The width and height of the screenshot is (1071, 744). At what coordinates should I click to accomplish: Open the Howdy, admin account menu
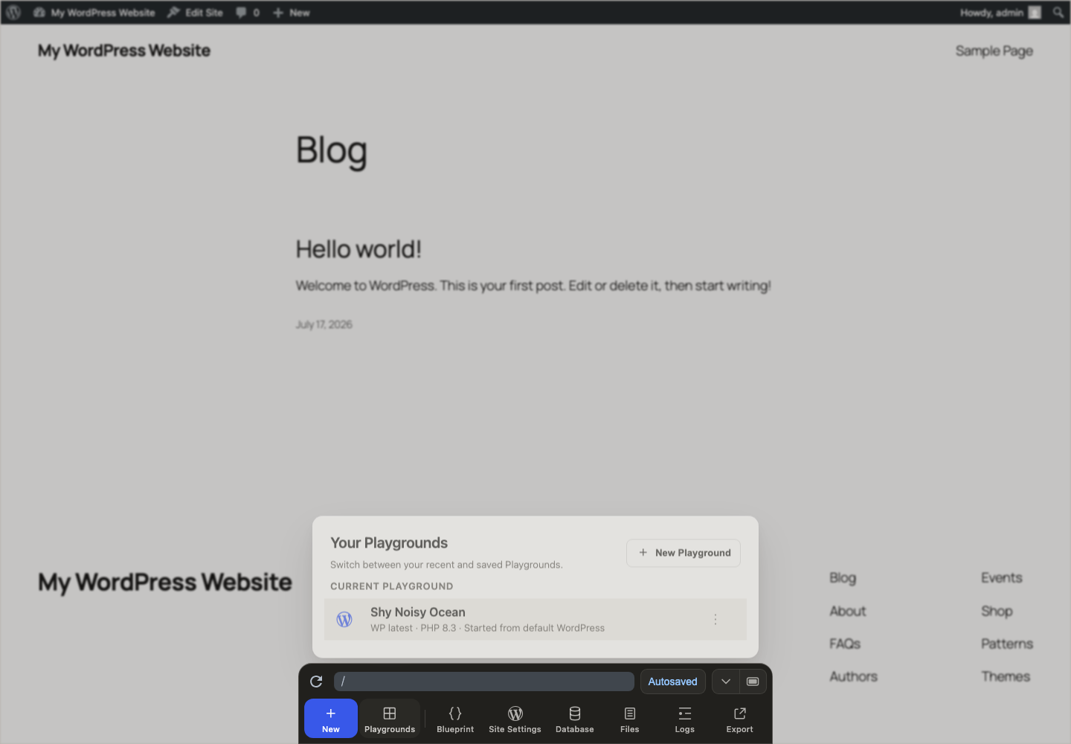tap(1000, 13)
